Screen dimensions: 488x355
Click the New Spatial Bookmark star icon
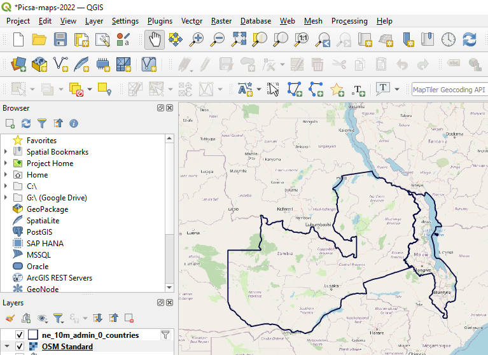[x=337, y=89]
